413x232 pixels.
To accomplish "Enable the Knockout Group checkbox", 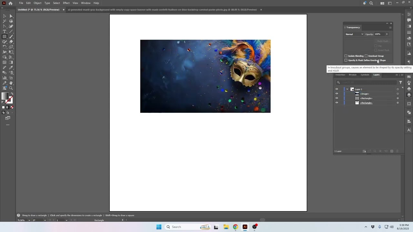I will pos(366,56).
